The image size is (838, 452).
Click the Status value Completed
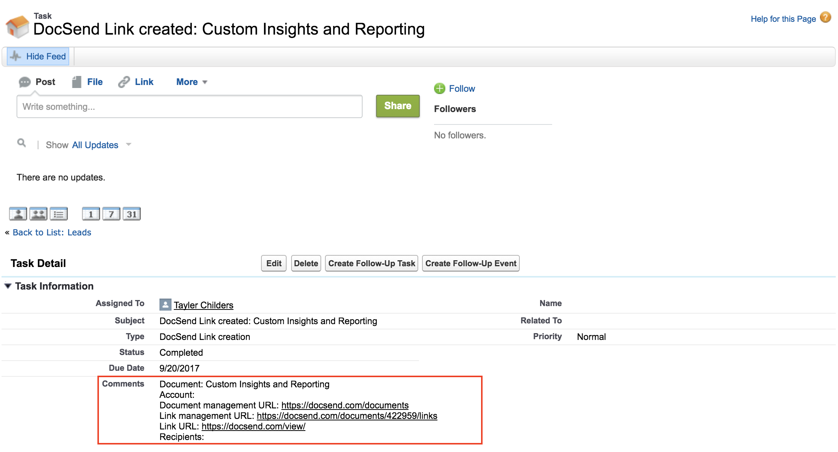pyautogui.click(x=181, y=352)
